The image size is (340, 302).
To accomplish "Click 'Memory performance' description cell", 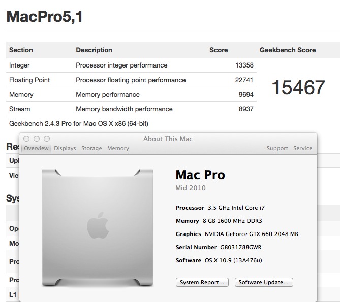I will [x=108, y=94].
